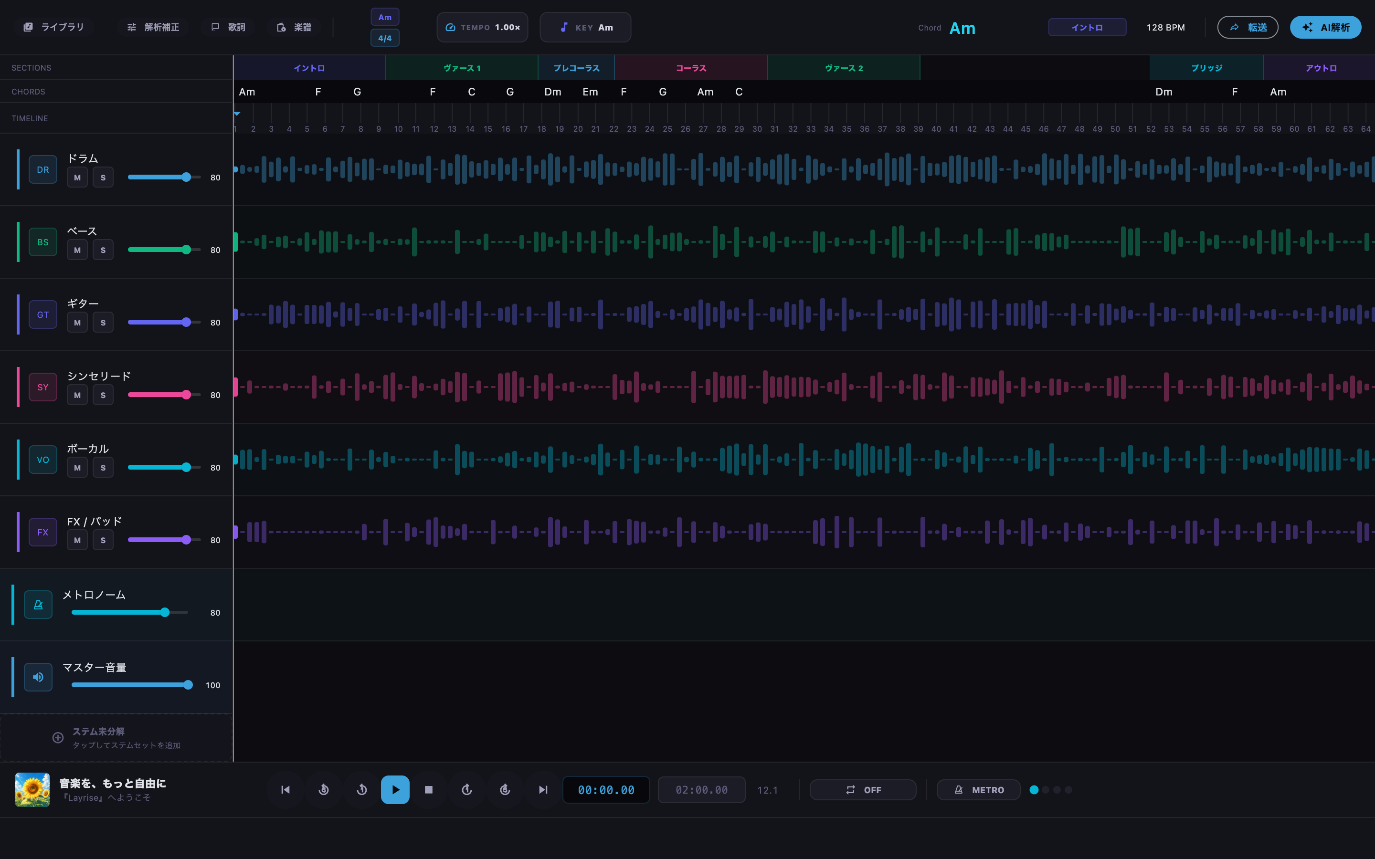1375x859 pixels.
Task: Open the KEY Am selector
Action: pos(585,27)
